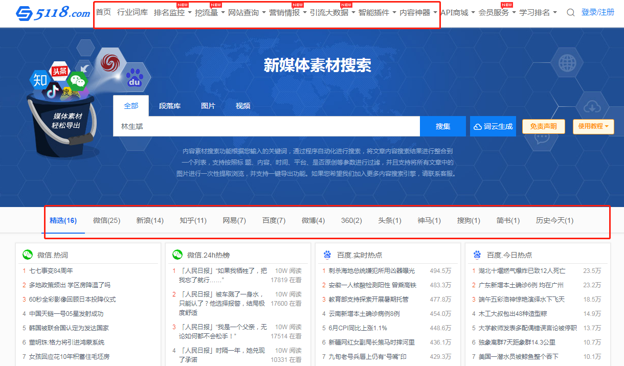
Task: Select the 精选(16) source tab
Action: pyautogui.click(x=63, y=220)
